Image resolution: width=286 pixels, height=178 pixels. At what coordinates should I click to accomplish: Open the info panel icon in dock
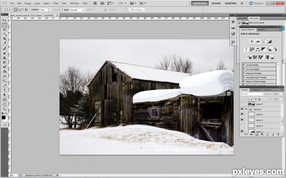tap(233, 34)
